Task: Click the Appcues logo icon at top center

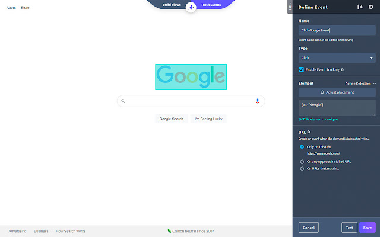Action: click(x=191, y=8)
